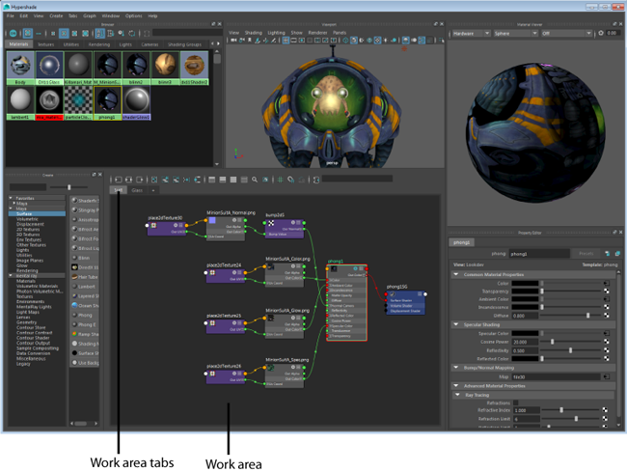Open the Graph menu
Viewport: 627px width, 472px height.
[x=90, y=16]
